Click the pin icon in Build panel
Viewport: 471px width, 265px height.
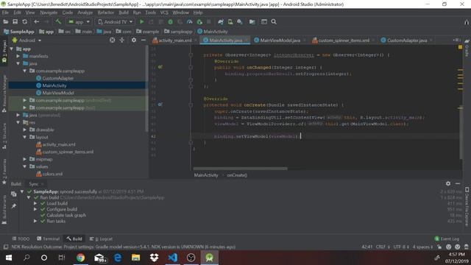click(x=13, y=206)
